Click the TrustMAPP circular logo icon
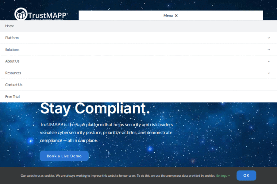This screenshot has height=184, width=277. [21, 14]
